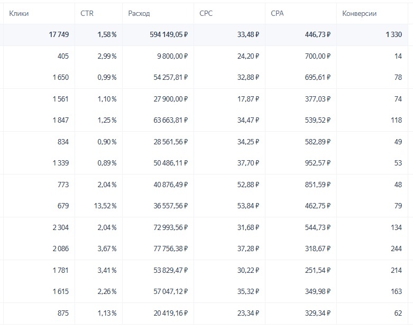Select the CPC value 17,87 ₽
Screen dimensions: 413x331
pos(245,99)
